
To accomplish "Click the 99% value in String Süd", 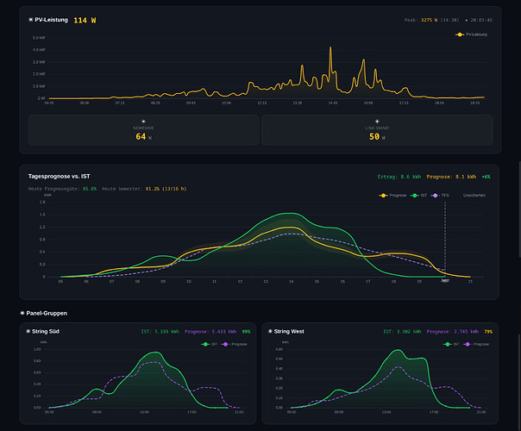I will [246, 331].
